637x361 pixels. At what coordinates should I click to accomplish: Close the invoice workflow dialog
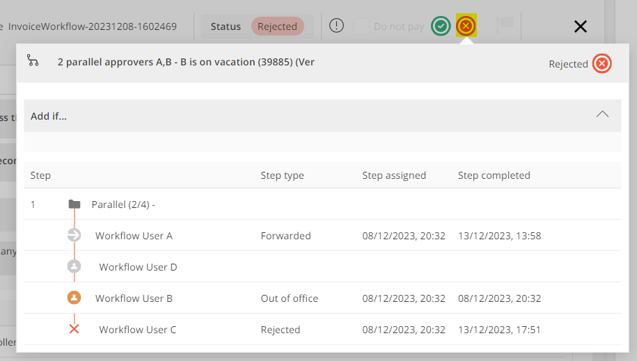(580, 26)
